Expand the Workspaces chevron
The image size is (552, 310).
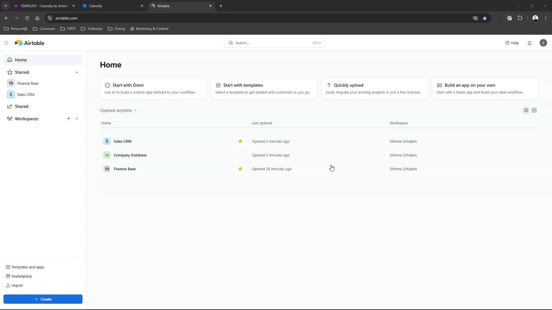(77, 118)
